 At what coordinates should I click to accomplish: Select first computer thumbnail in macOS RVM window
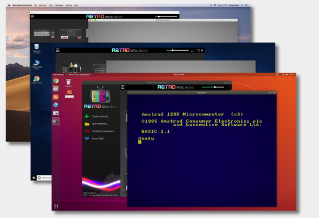44,33
